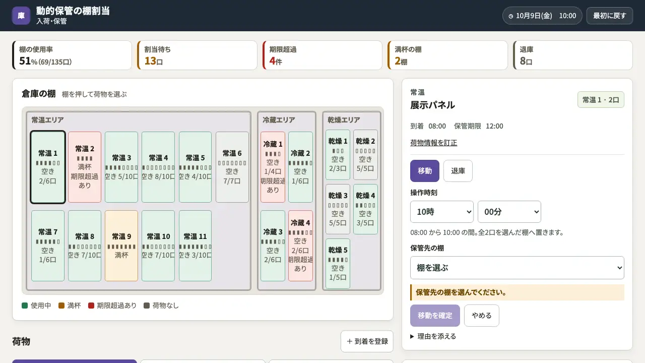Select the empty shelf 乾燥 2
This screenshot has height=363, width=645.
365,155
